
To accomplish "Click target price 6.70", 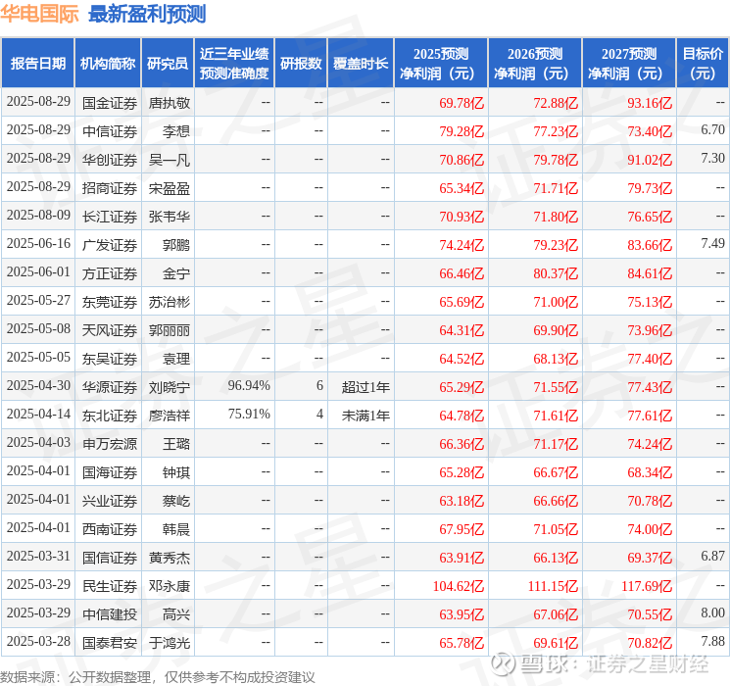I will click(x=712, y=129).
